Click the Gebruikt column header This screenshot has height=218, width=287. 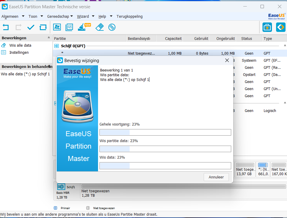pos(196,38)
